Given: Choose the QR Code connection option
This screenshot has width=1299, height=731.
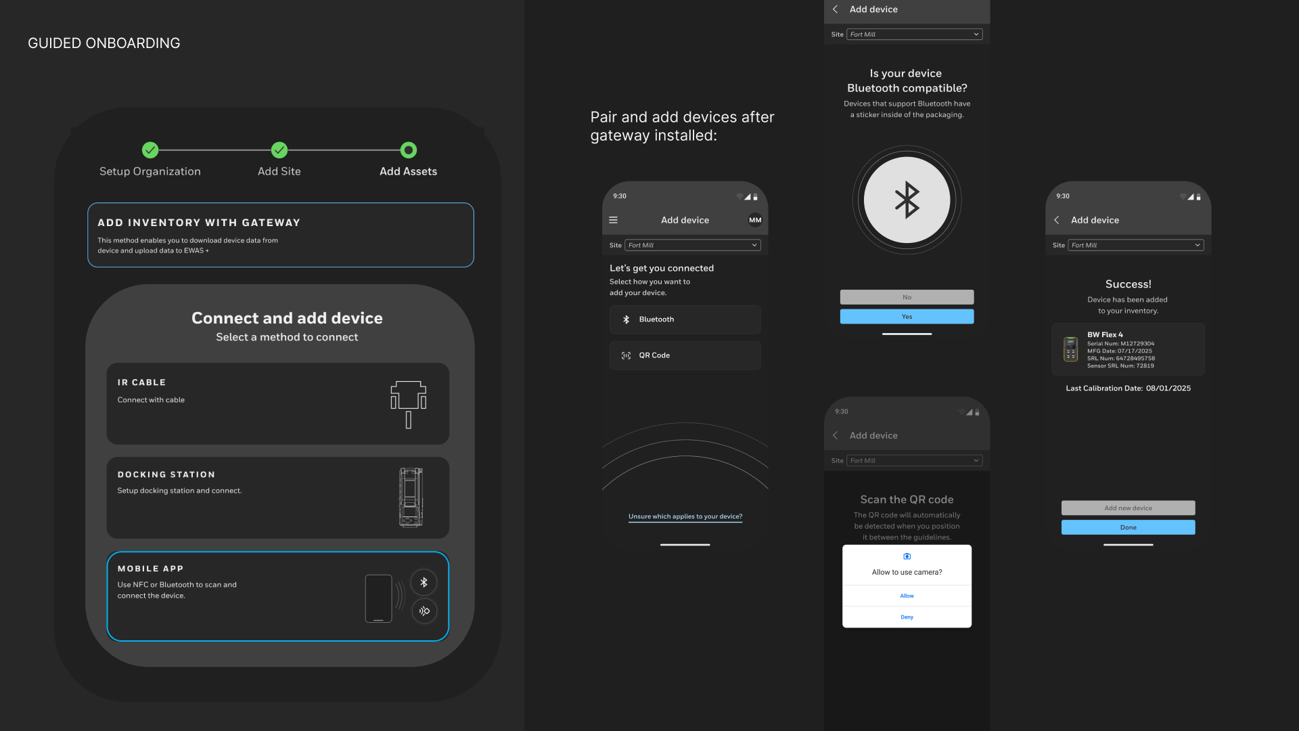Looking at the screenshot, I should pos(685,355).
